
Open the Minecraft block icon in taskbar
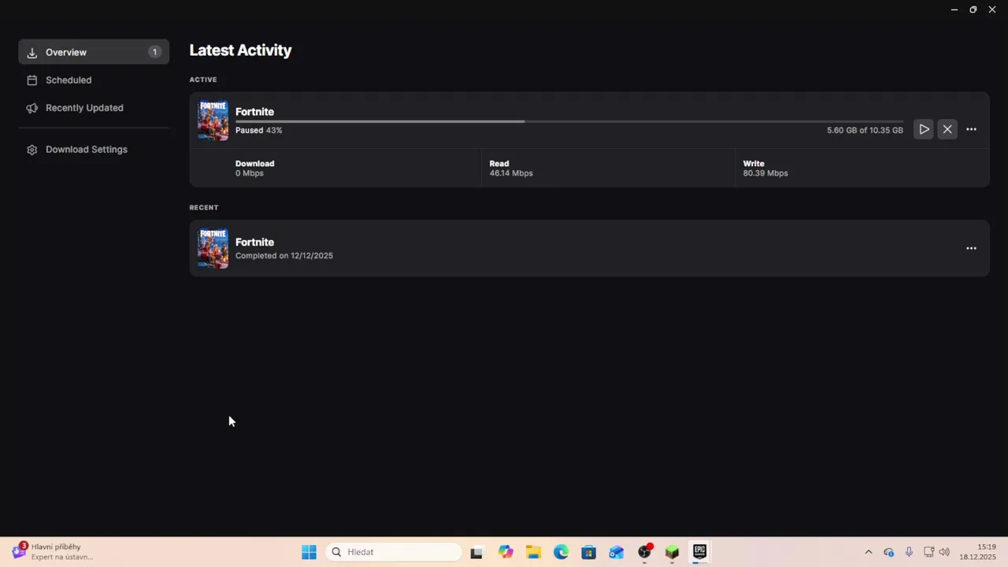[x=672, y=552]
